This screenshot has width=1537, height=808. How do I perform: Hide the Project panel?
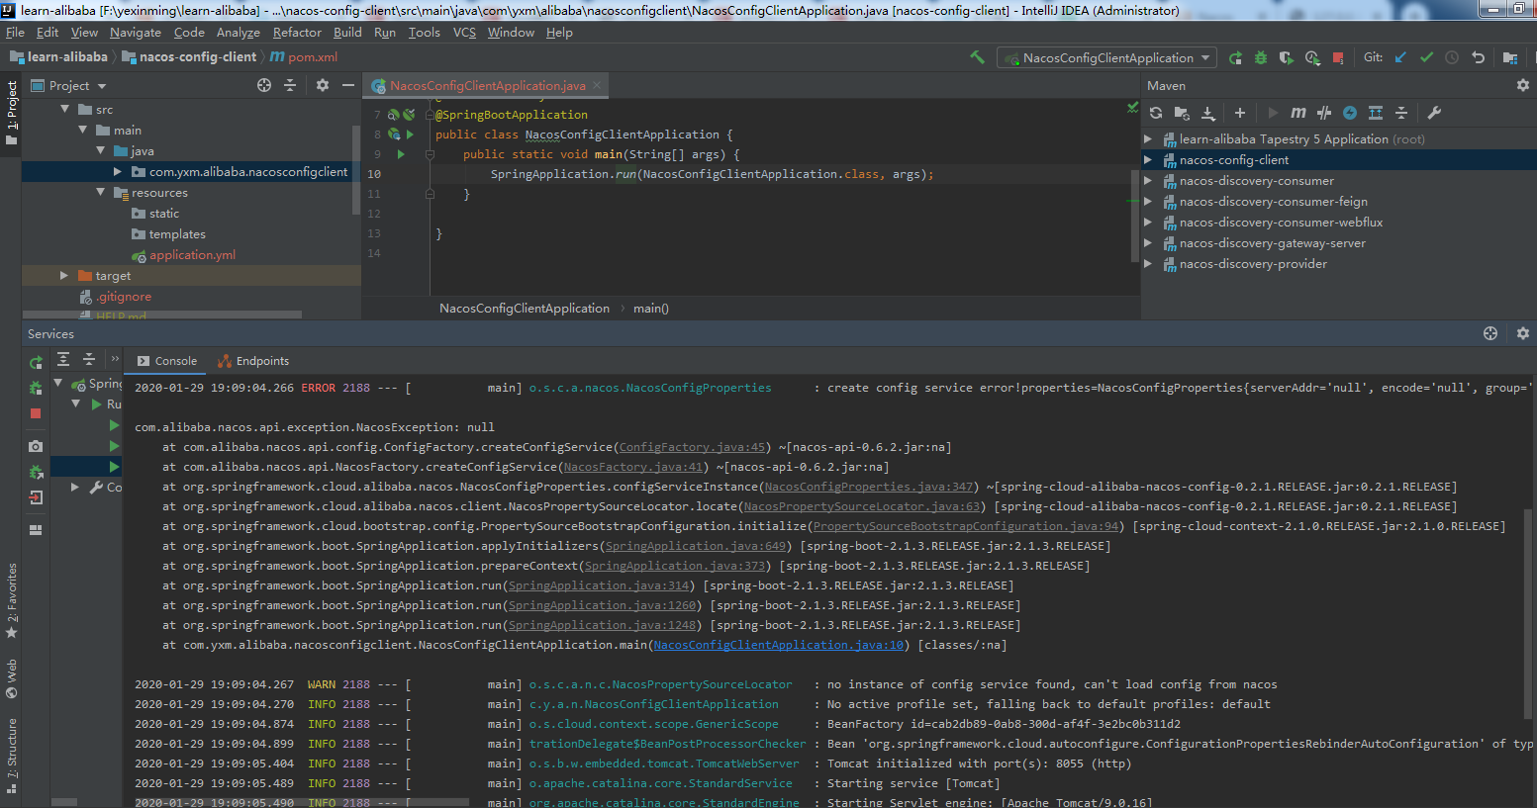[x=348, y=85]
